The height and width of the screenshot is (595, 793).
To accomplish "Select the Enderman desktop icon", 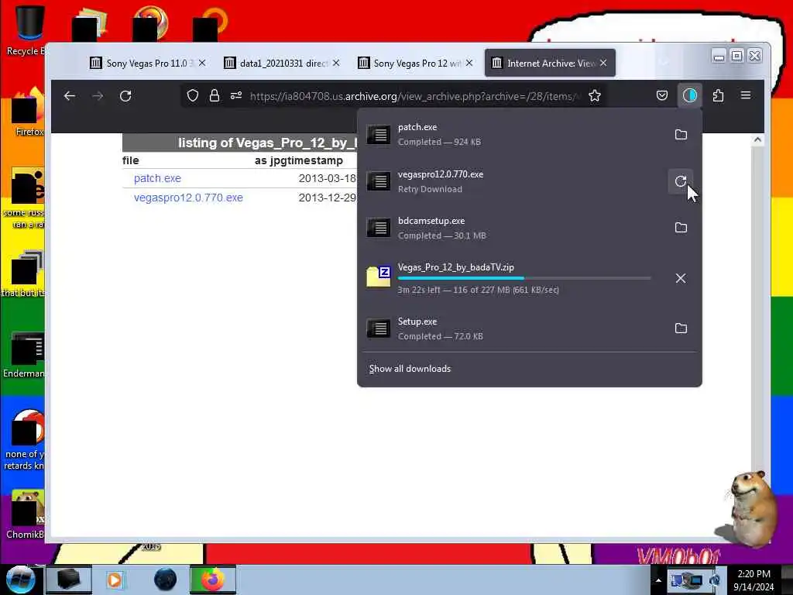I will (24, 354).
